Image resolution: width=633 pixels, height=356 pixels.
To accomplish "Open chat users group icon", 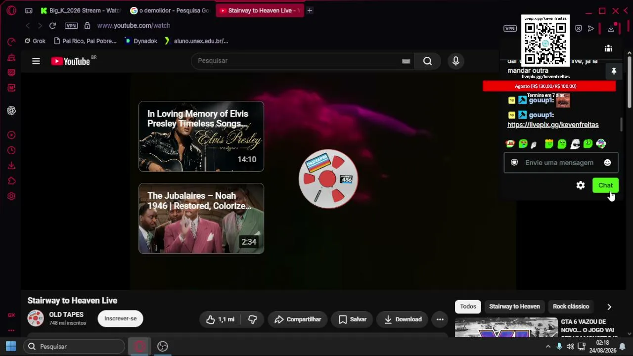I will tap(608, 48).
